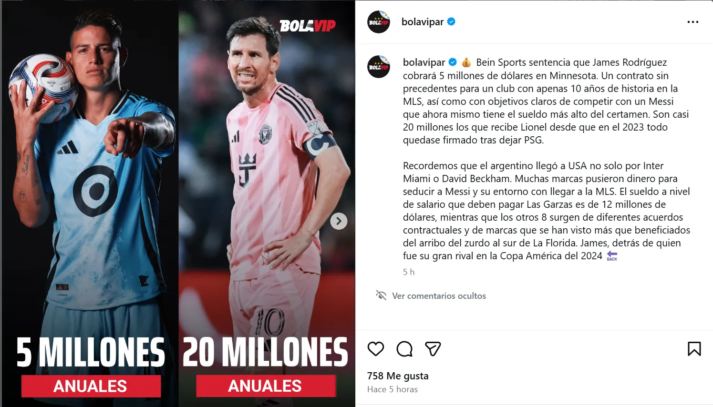
Task: Click verified badge in the caption
Action: 453,62
